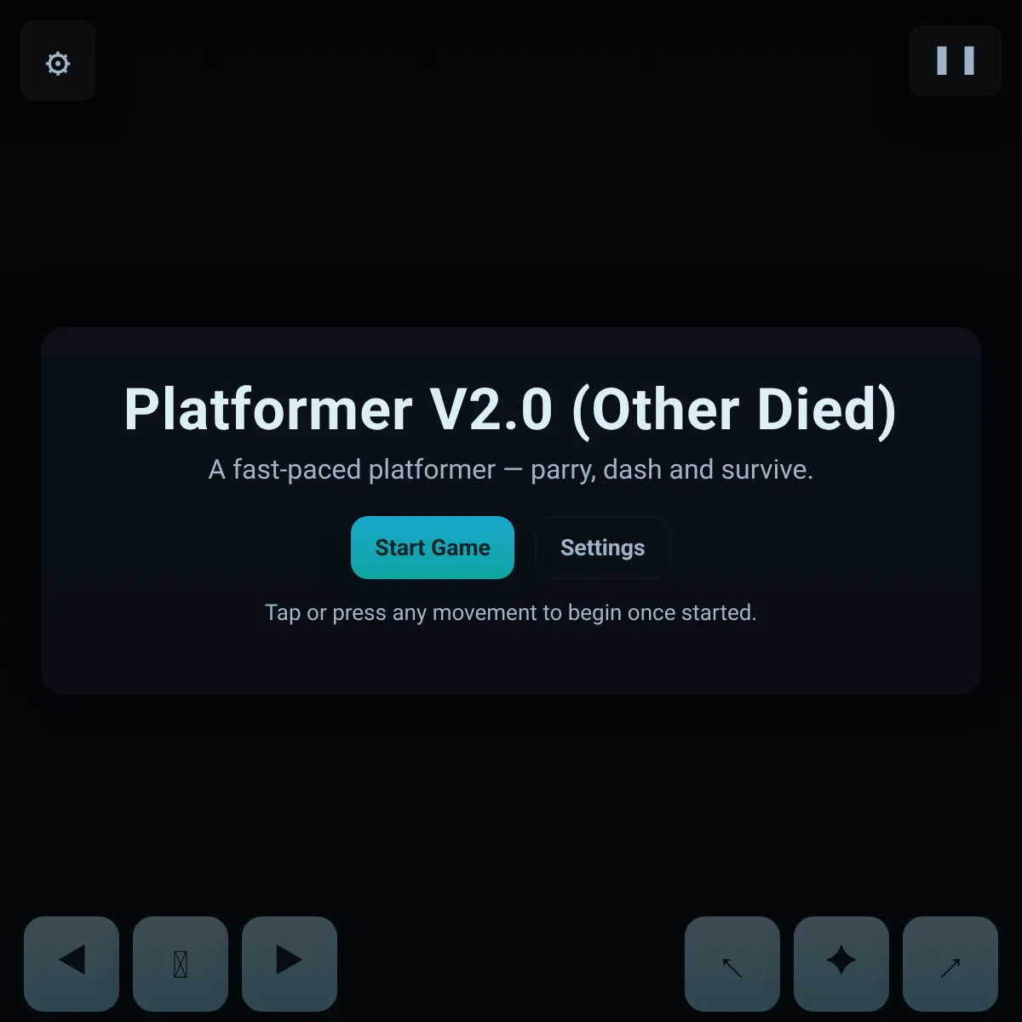Viewport: 1022px width, 1022px height.
Task: Trigger parry with the sparkle star pad
Action: point(841,964)
